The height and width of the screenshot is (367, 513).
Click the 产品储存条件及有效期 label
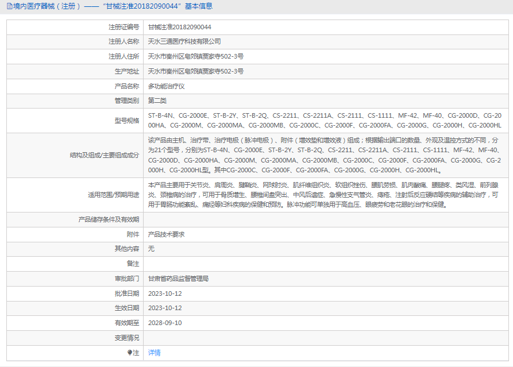point(109,219)
